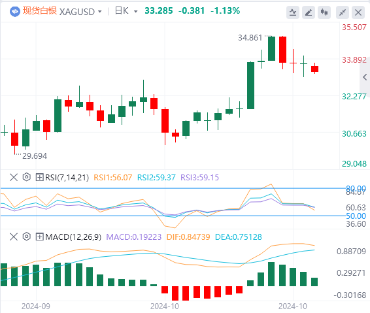Remove the MACD indicator panel
Image resolution: width=370 pixels, height=313 pixels.
tap(14, 237)
